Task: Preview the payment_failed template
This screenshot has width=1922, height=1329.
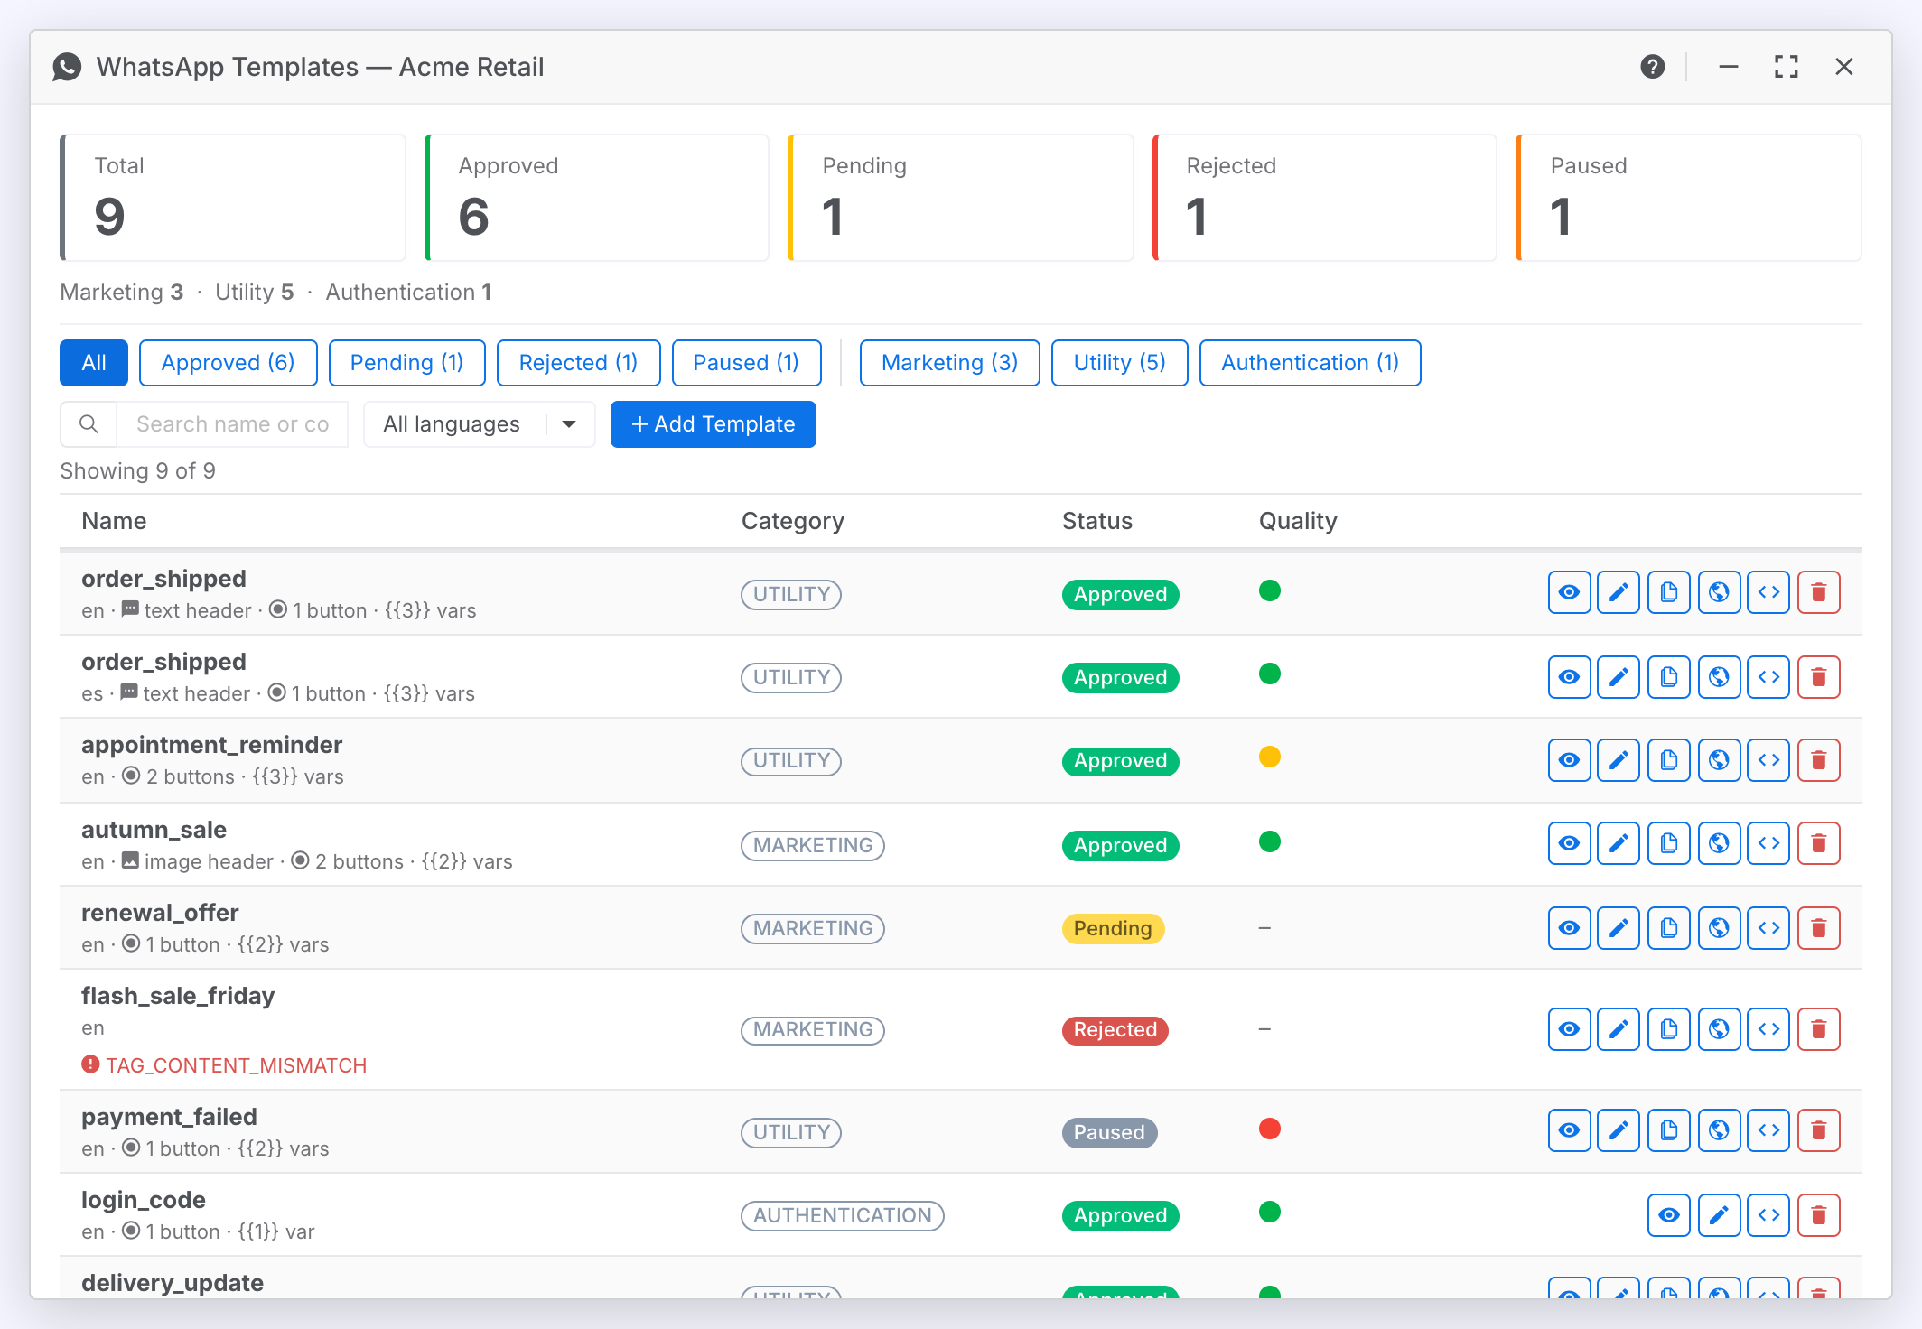Action: tap(1569, 1130)
